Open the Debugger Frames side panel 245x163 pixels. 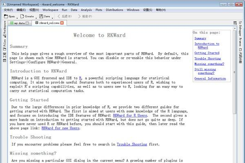tap(240, 33)
